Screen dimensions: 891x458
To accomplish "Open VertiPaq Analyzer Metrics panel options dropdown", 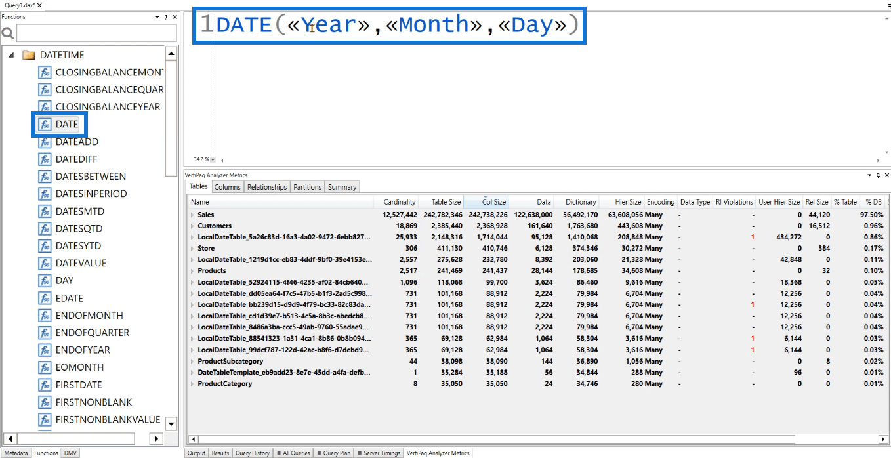I will (869, 175).
